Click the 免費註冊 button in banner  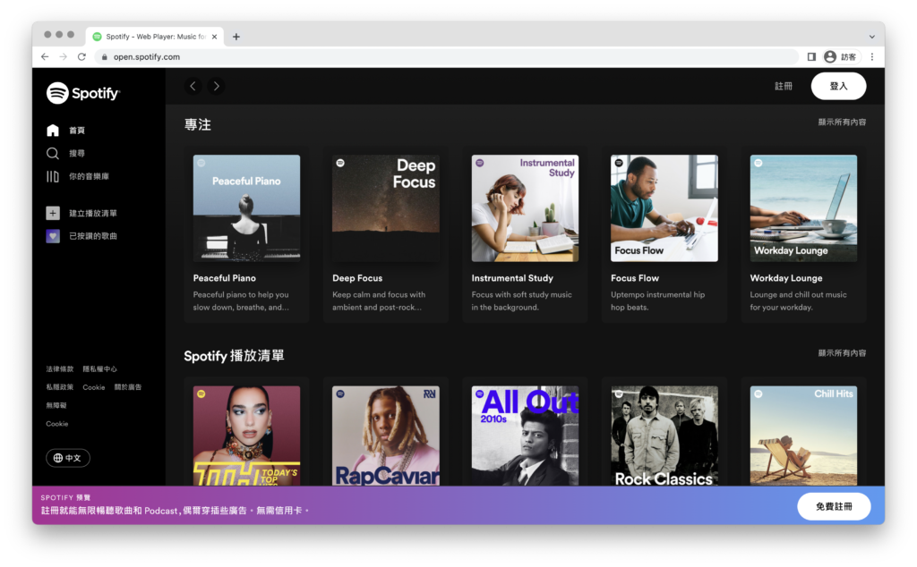[834, 506]
